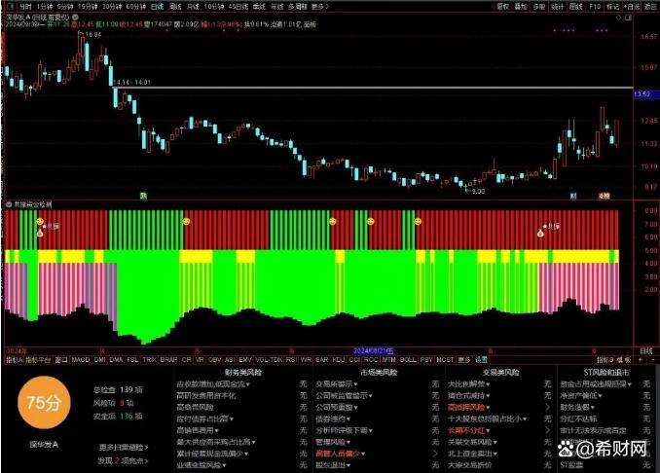Expand 净资产偏低 dropdown

(581, 396)
